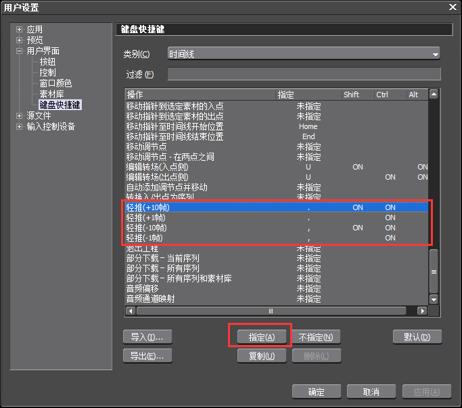
Task: Expand the 应用 tree node
Action: [19, 29]
